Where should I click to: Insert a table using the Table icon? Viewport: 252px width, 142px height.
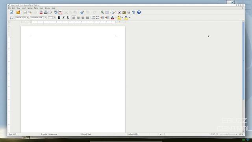(x=107, y=12)
